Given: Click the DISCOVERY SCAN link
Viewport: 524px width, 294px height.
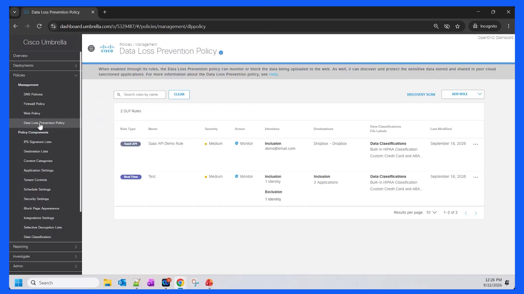Looking at the screenshot, I should coord(421,95).
